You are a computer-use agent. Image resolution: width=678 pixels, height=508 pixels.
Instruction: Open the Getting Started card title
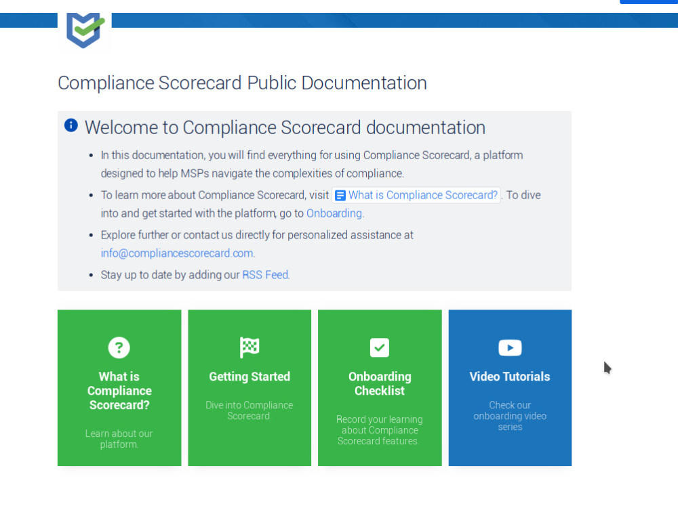pos(250,376)
